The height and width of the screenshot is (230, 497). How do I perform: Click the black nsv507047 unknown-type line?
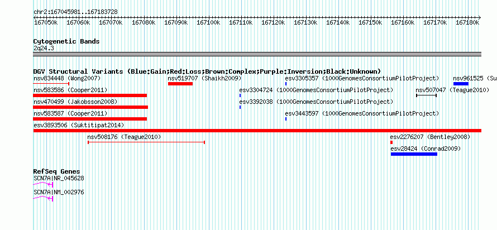[x=426, y=95]
